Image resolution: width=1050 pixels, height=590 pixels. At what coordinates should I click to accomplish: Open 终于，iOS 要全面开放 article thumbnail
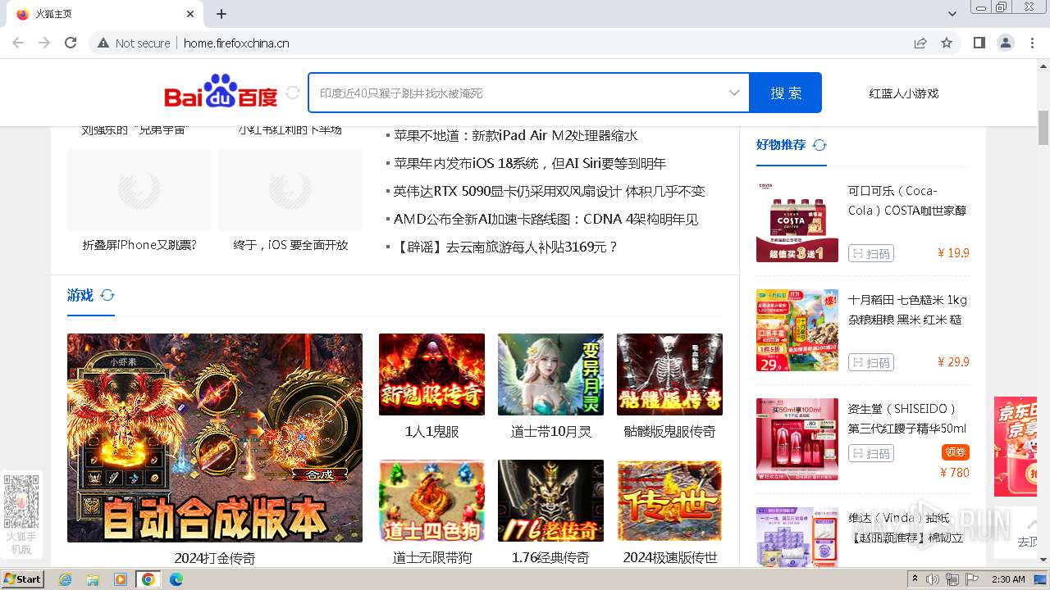290,190
